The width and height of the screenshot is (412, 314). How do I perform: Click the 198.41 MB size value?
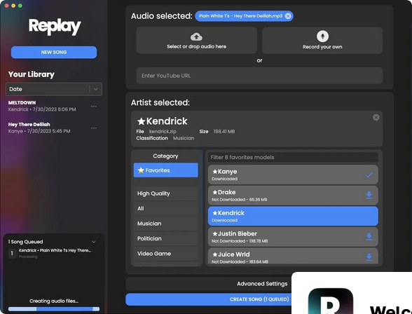tap(224, 132)
